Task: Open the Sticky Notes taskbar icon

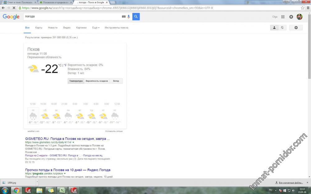Action: pyautogui.click(x=51, y=191)
